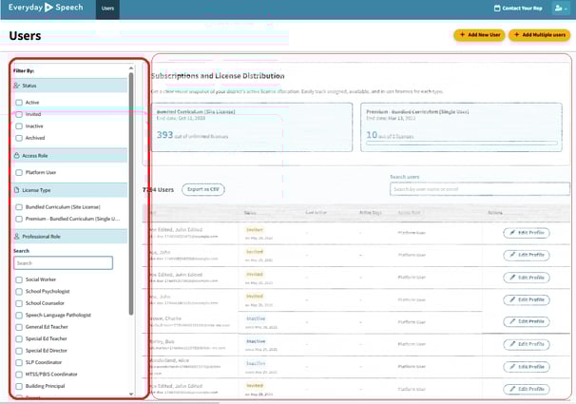Screen dimensions: 576x404
Task: Click the professional role Search field
Action: [x=63, y=263]
